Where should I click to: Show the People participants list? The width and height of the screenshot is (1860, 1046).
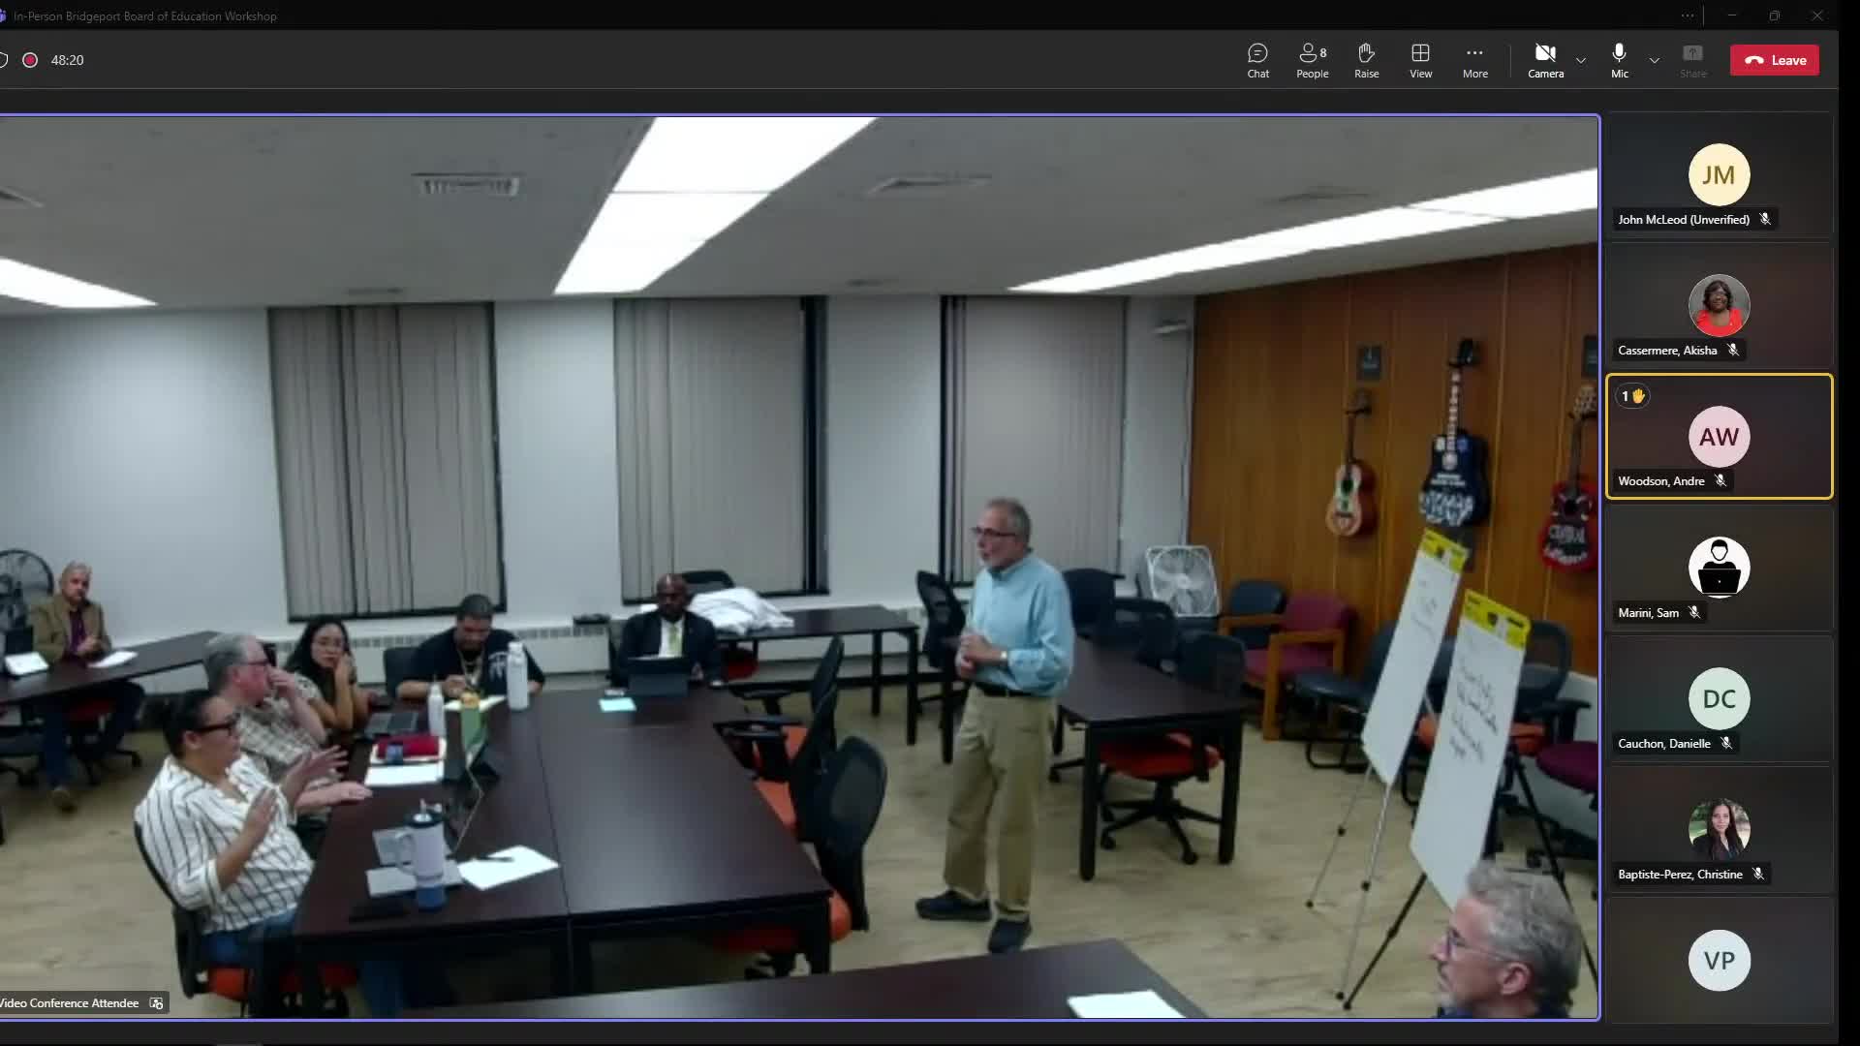pyautogui.click(x=1312, y=60)
